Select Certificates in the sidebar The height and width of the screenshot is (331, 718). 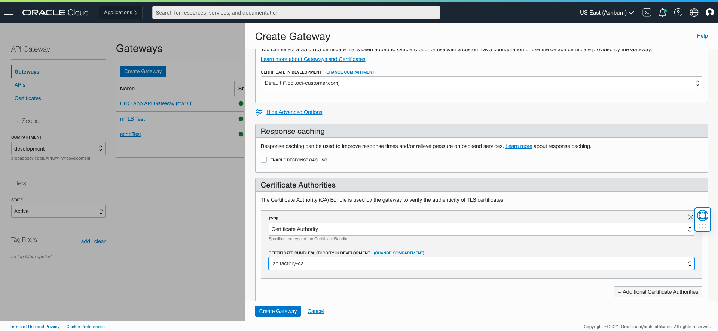tap(28, 98)
